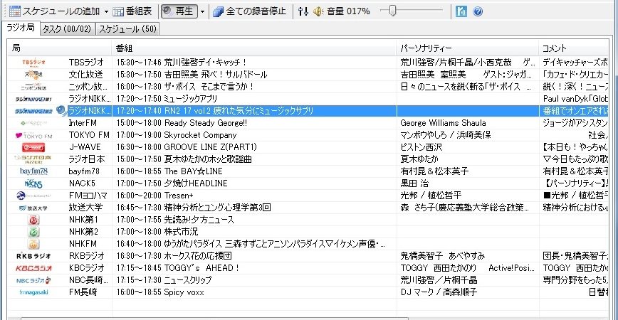Stop all recordings with 全ての録音停止
This screenshot has width=618, height=320.
(249, 11)
